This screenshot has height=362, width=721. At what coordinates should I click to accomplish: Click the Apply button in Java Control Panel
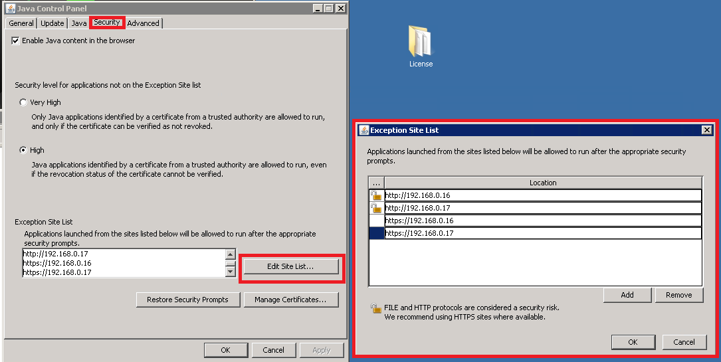pos(322,350)
